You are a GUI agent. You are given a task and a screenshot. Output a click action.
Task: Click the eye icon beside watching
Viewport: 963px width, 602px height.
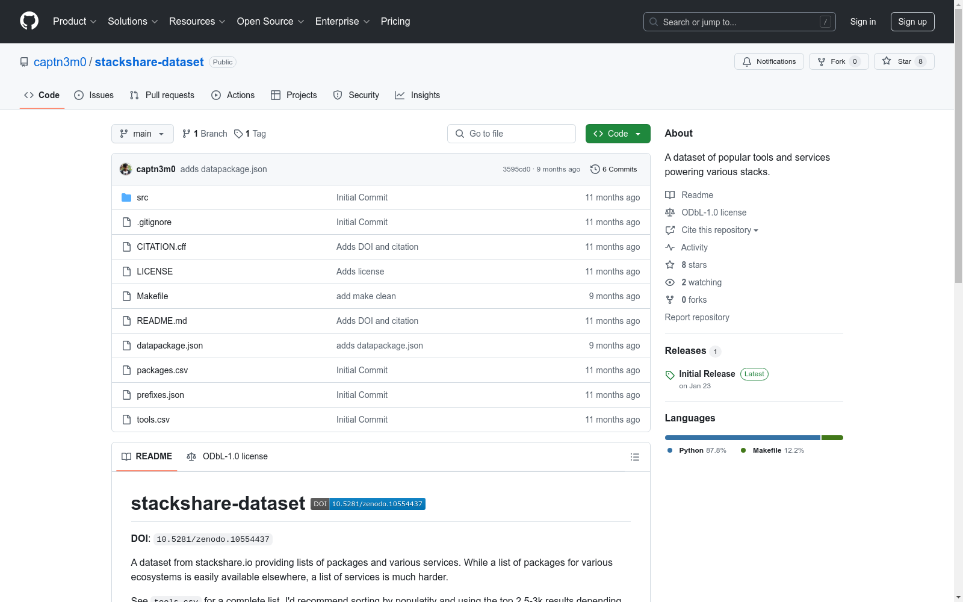(670, 282)
